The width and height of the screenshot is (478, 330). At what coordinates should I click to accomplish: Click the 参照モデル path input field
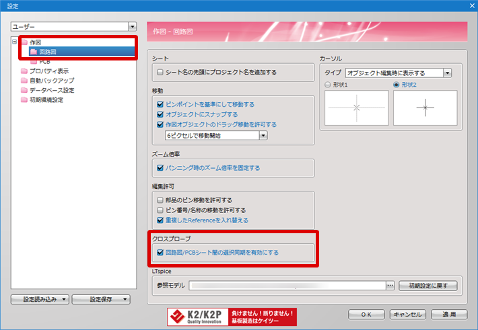point(287,286)
